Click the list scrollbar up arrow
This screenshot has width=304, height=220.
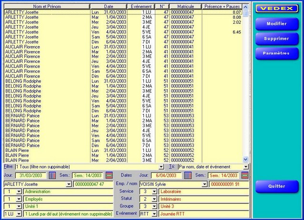coord(245,7)
